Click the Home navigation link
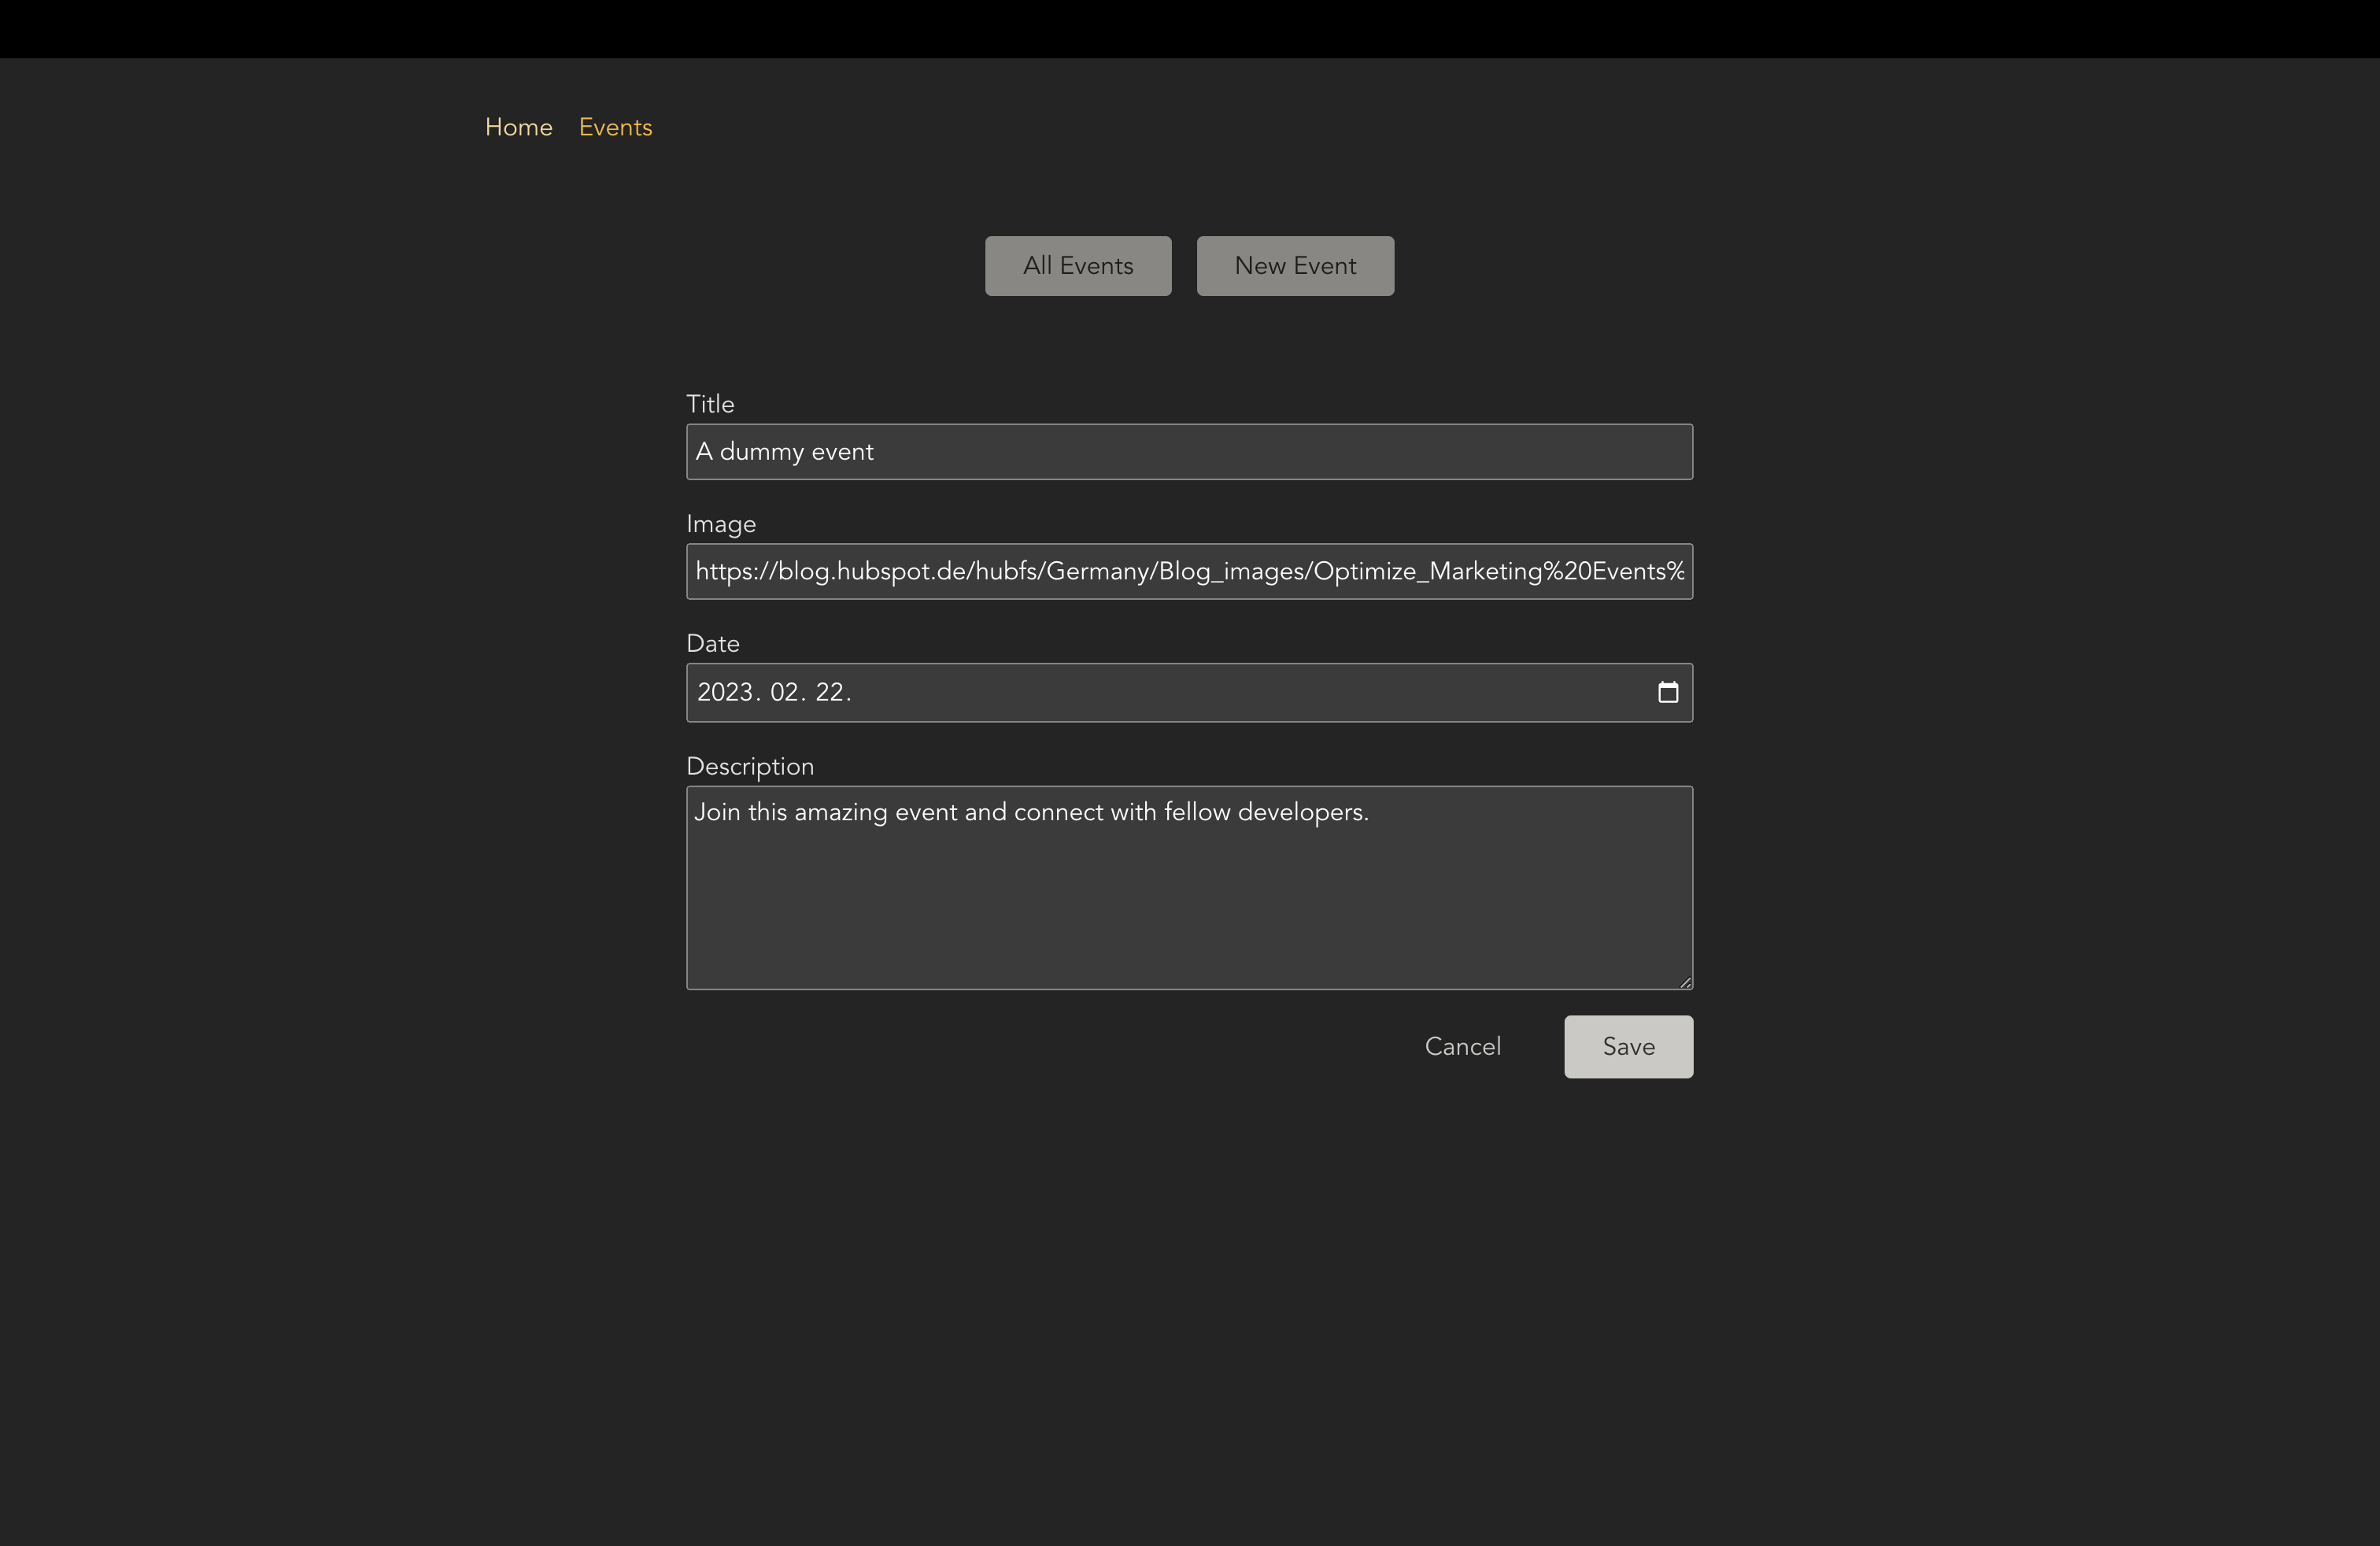 click(518, 127)
